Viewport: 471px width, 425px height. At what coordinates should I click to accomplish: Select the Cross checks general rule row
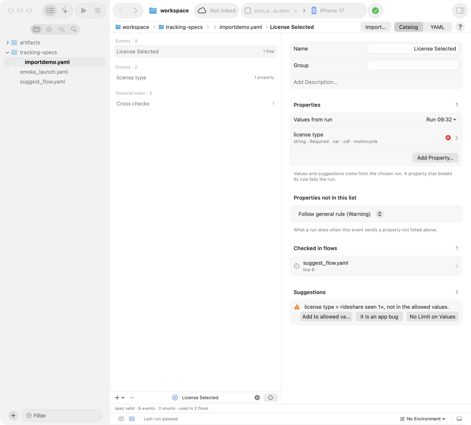195,104
